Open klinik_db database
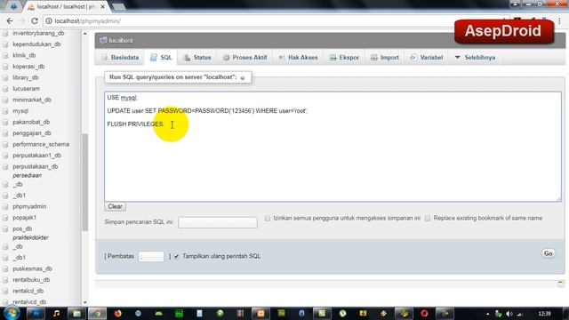Viewport: 569px width, 320px height. [x=24, y=55]
